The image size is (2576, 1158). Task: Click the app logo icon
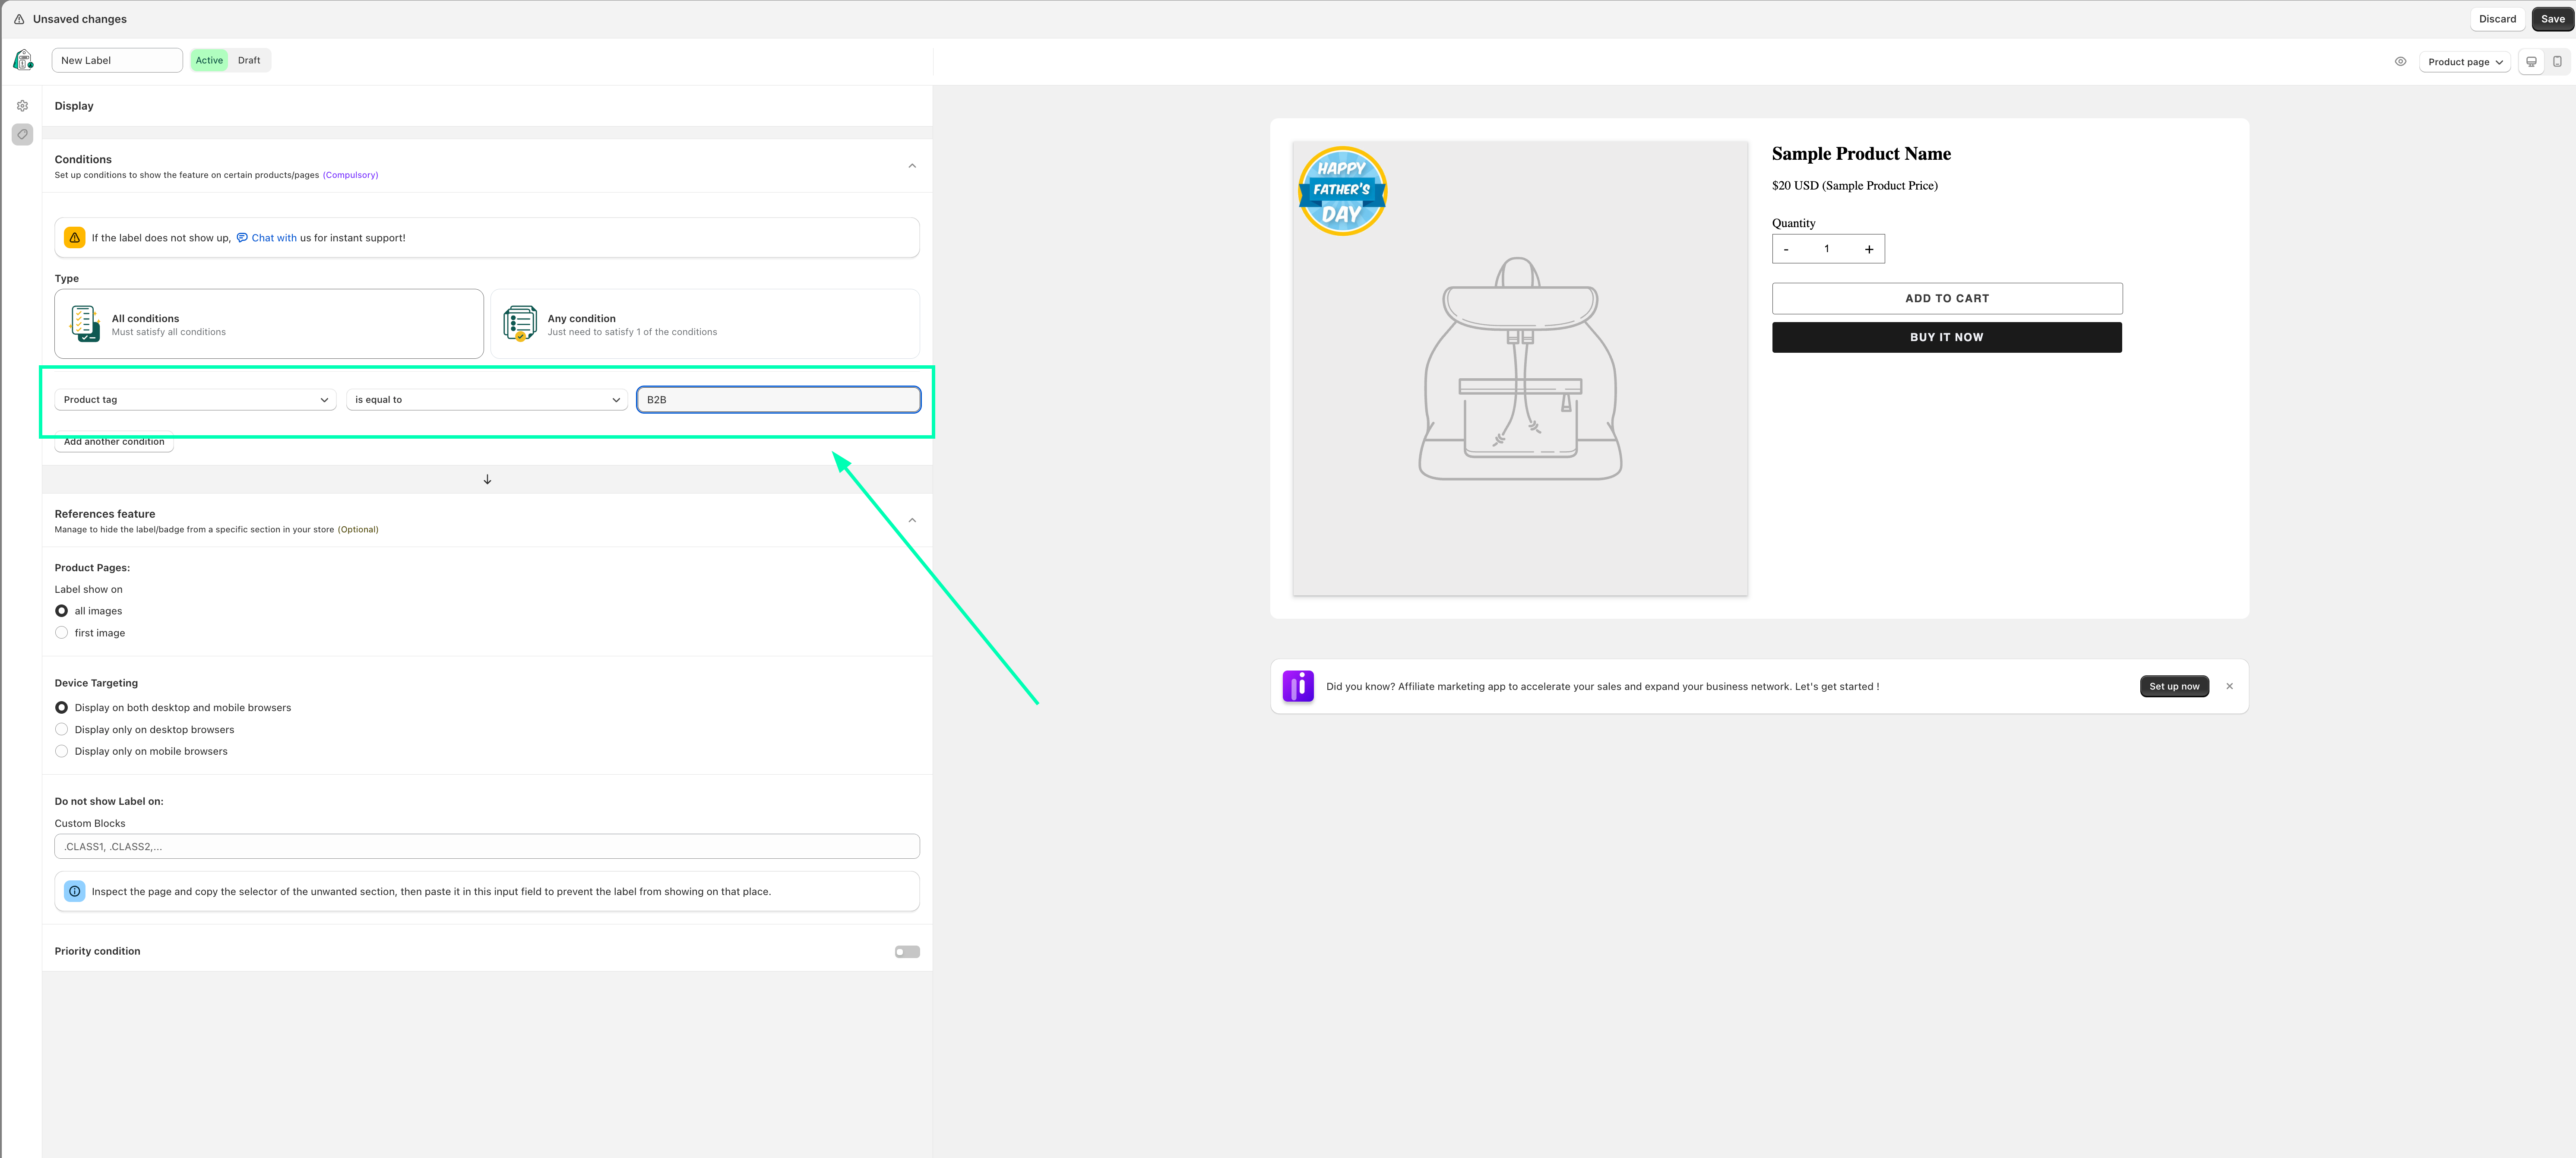(23, 60)
